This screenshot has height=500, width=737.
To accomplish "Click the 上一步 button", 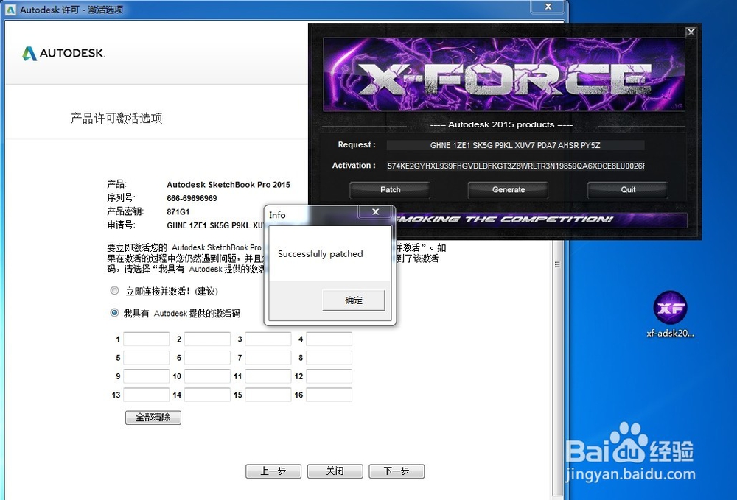I will [x=273, y=471].
